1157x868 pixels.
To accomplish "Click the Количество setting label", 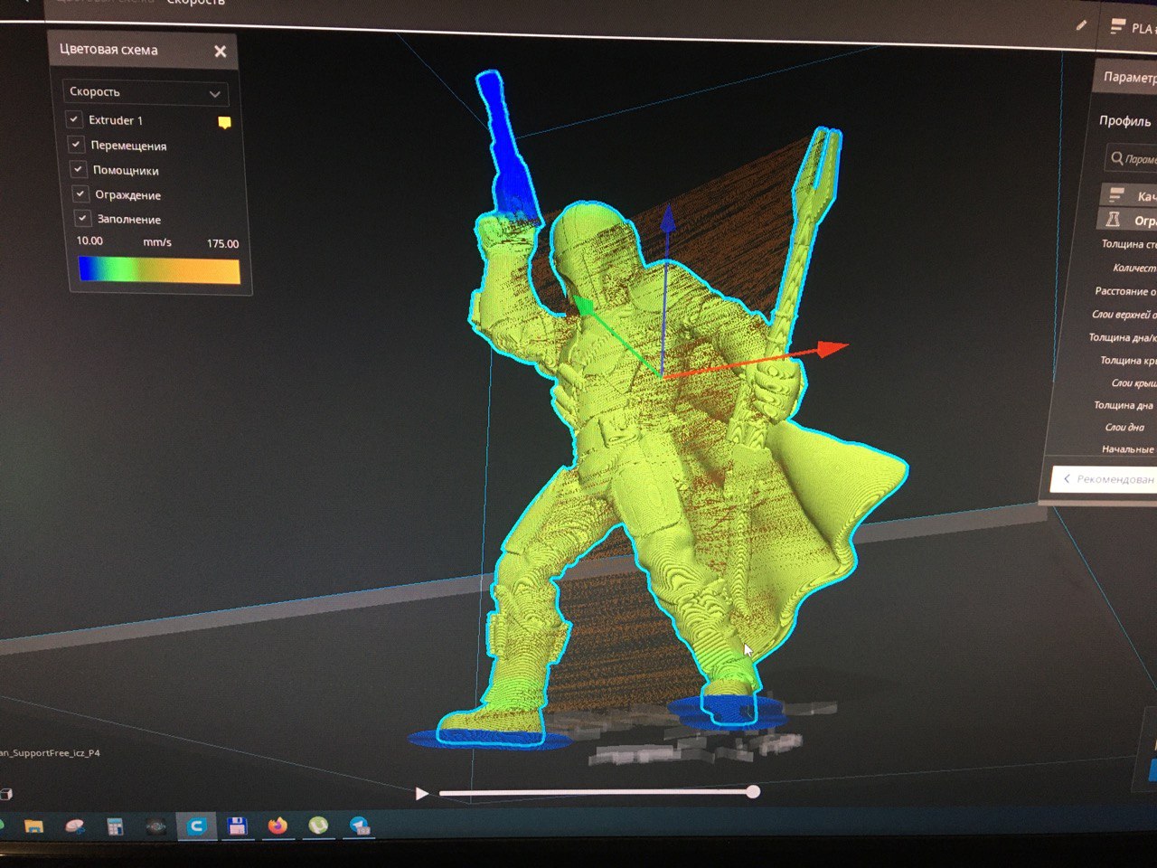I will click(x=1133, y=268).
